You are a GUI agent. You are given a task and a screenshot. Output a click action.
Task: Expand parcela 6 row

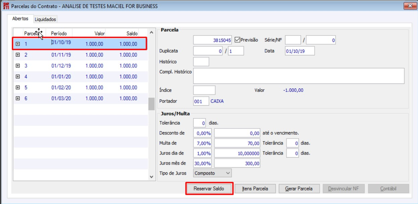pos(18,99)
